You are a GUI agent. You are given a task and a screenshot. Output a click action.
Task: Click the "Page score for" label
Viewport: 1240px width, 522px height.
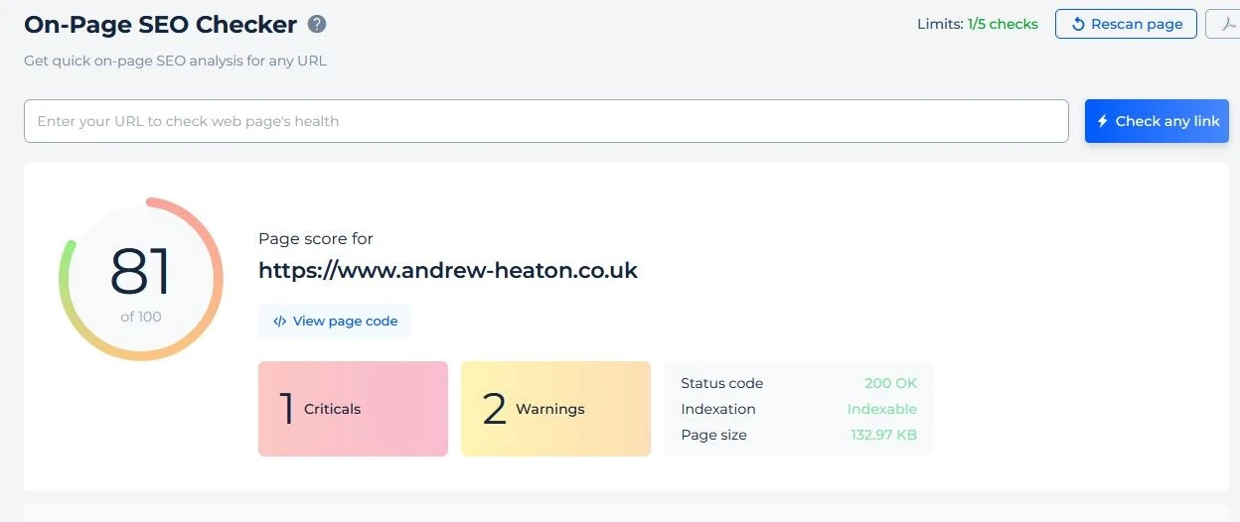click(x=315, y=238)
